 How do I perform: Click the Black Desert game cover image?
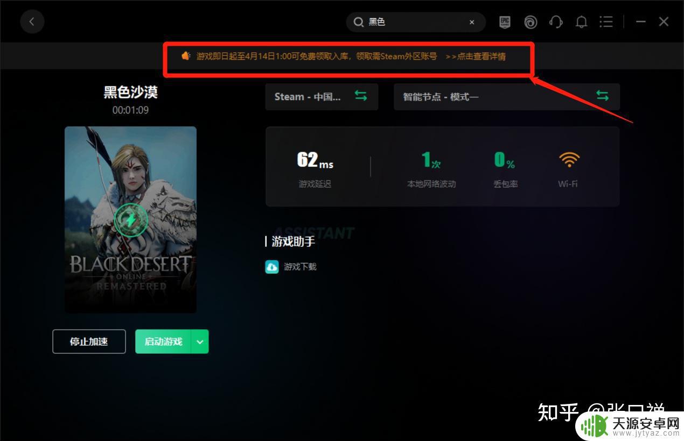(130, 219)
